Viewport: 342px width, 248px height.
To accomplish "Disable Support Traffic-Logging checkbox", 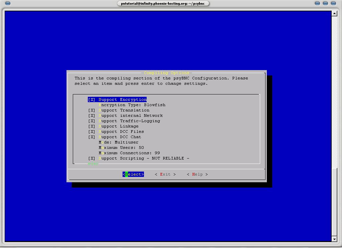I will click(x=92, y=121).
